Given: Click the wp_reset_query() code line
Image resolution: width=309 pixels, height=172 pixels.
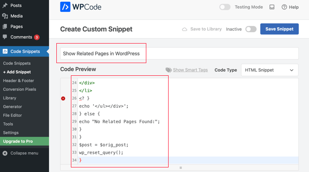Looking at the screenshot, I should click(x=101, y=152).
